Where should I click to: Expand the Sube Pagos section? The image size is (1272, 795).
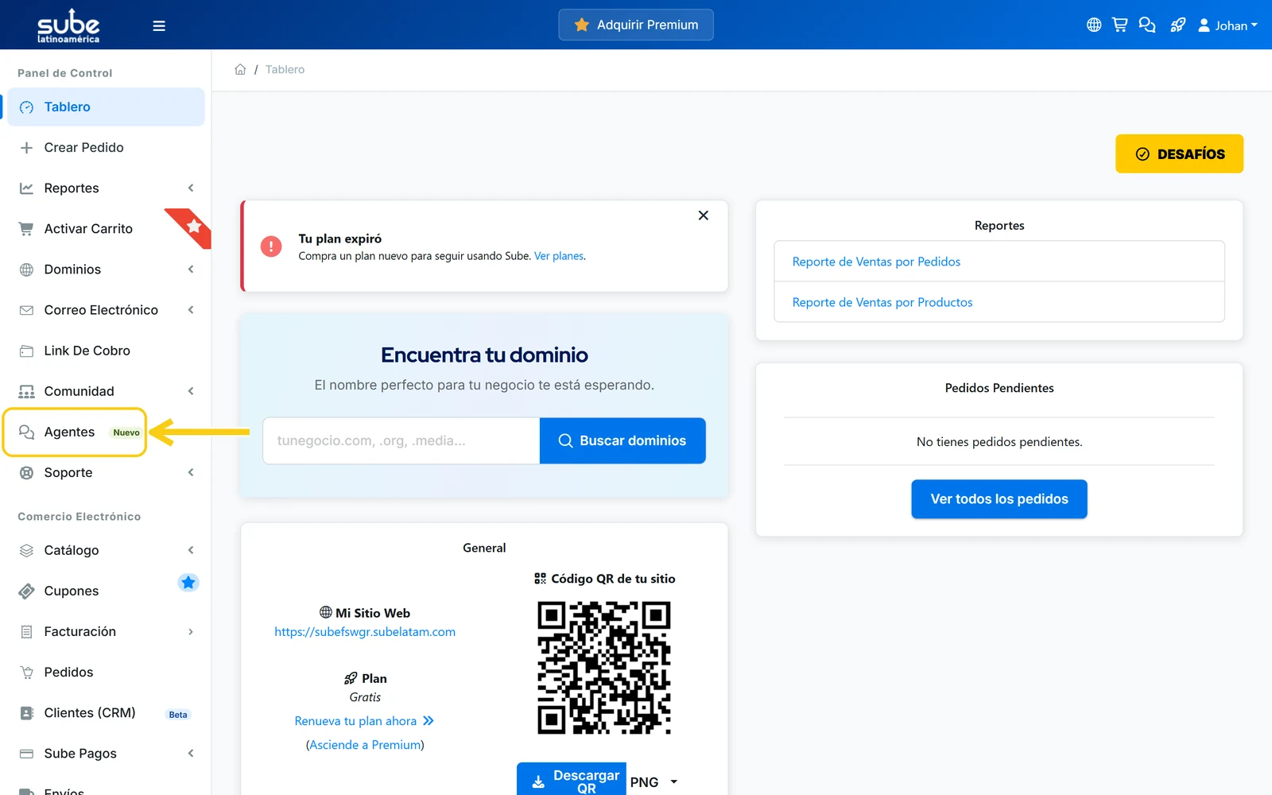(x=106, y=753)
